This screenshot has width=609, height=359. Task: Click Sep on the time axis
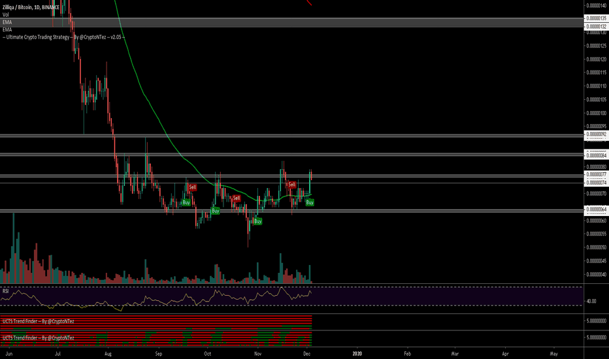click(x=159, y=354)
